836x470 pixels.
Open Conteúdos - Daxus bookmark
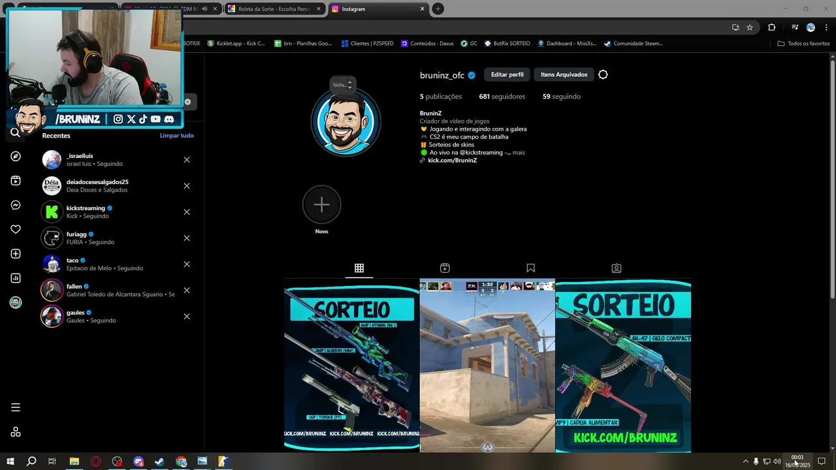tap(427, 44)
